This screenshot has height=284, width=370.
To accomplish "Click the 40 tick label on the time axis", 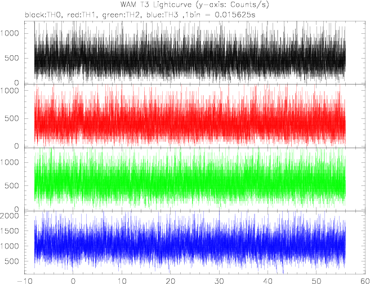I will pyautogui.click(x=268, y=281).
